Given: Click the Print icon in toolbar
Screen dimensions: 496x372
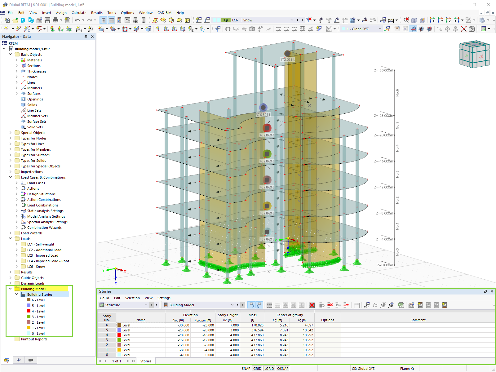Looking at the screenshot, I should pos(55,20).
